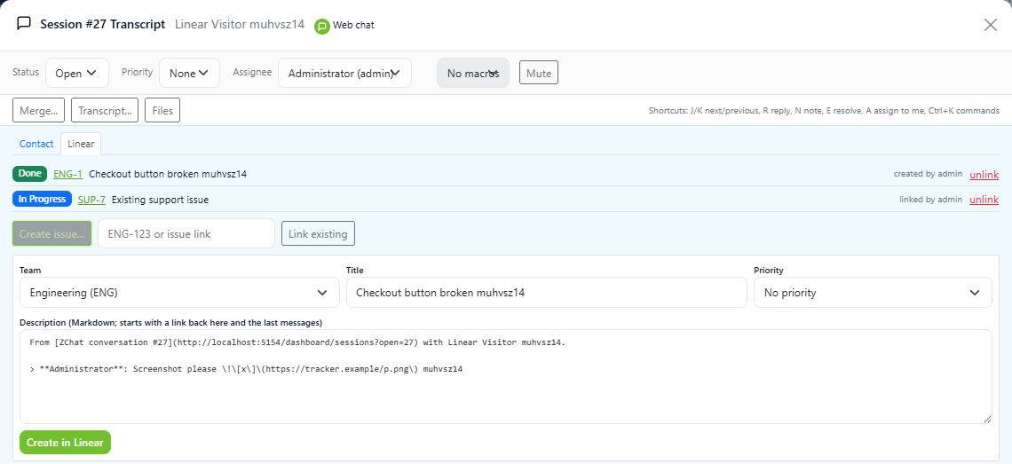Click the chat bubble icon beside Session #27
This screenshot has width=1012, height=464.
[24, 24]
